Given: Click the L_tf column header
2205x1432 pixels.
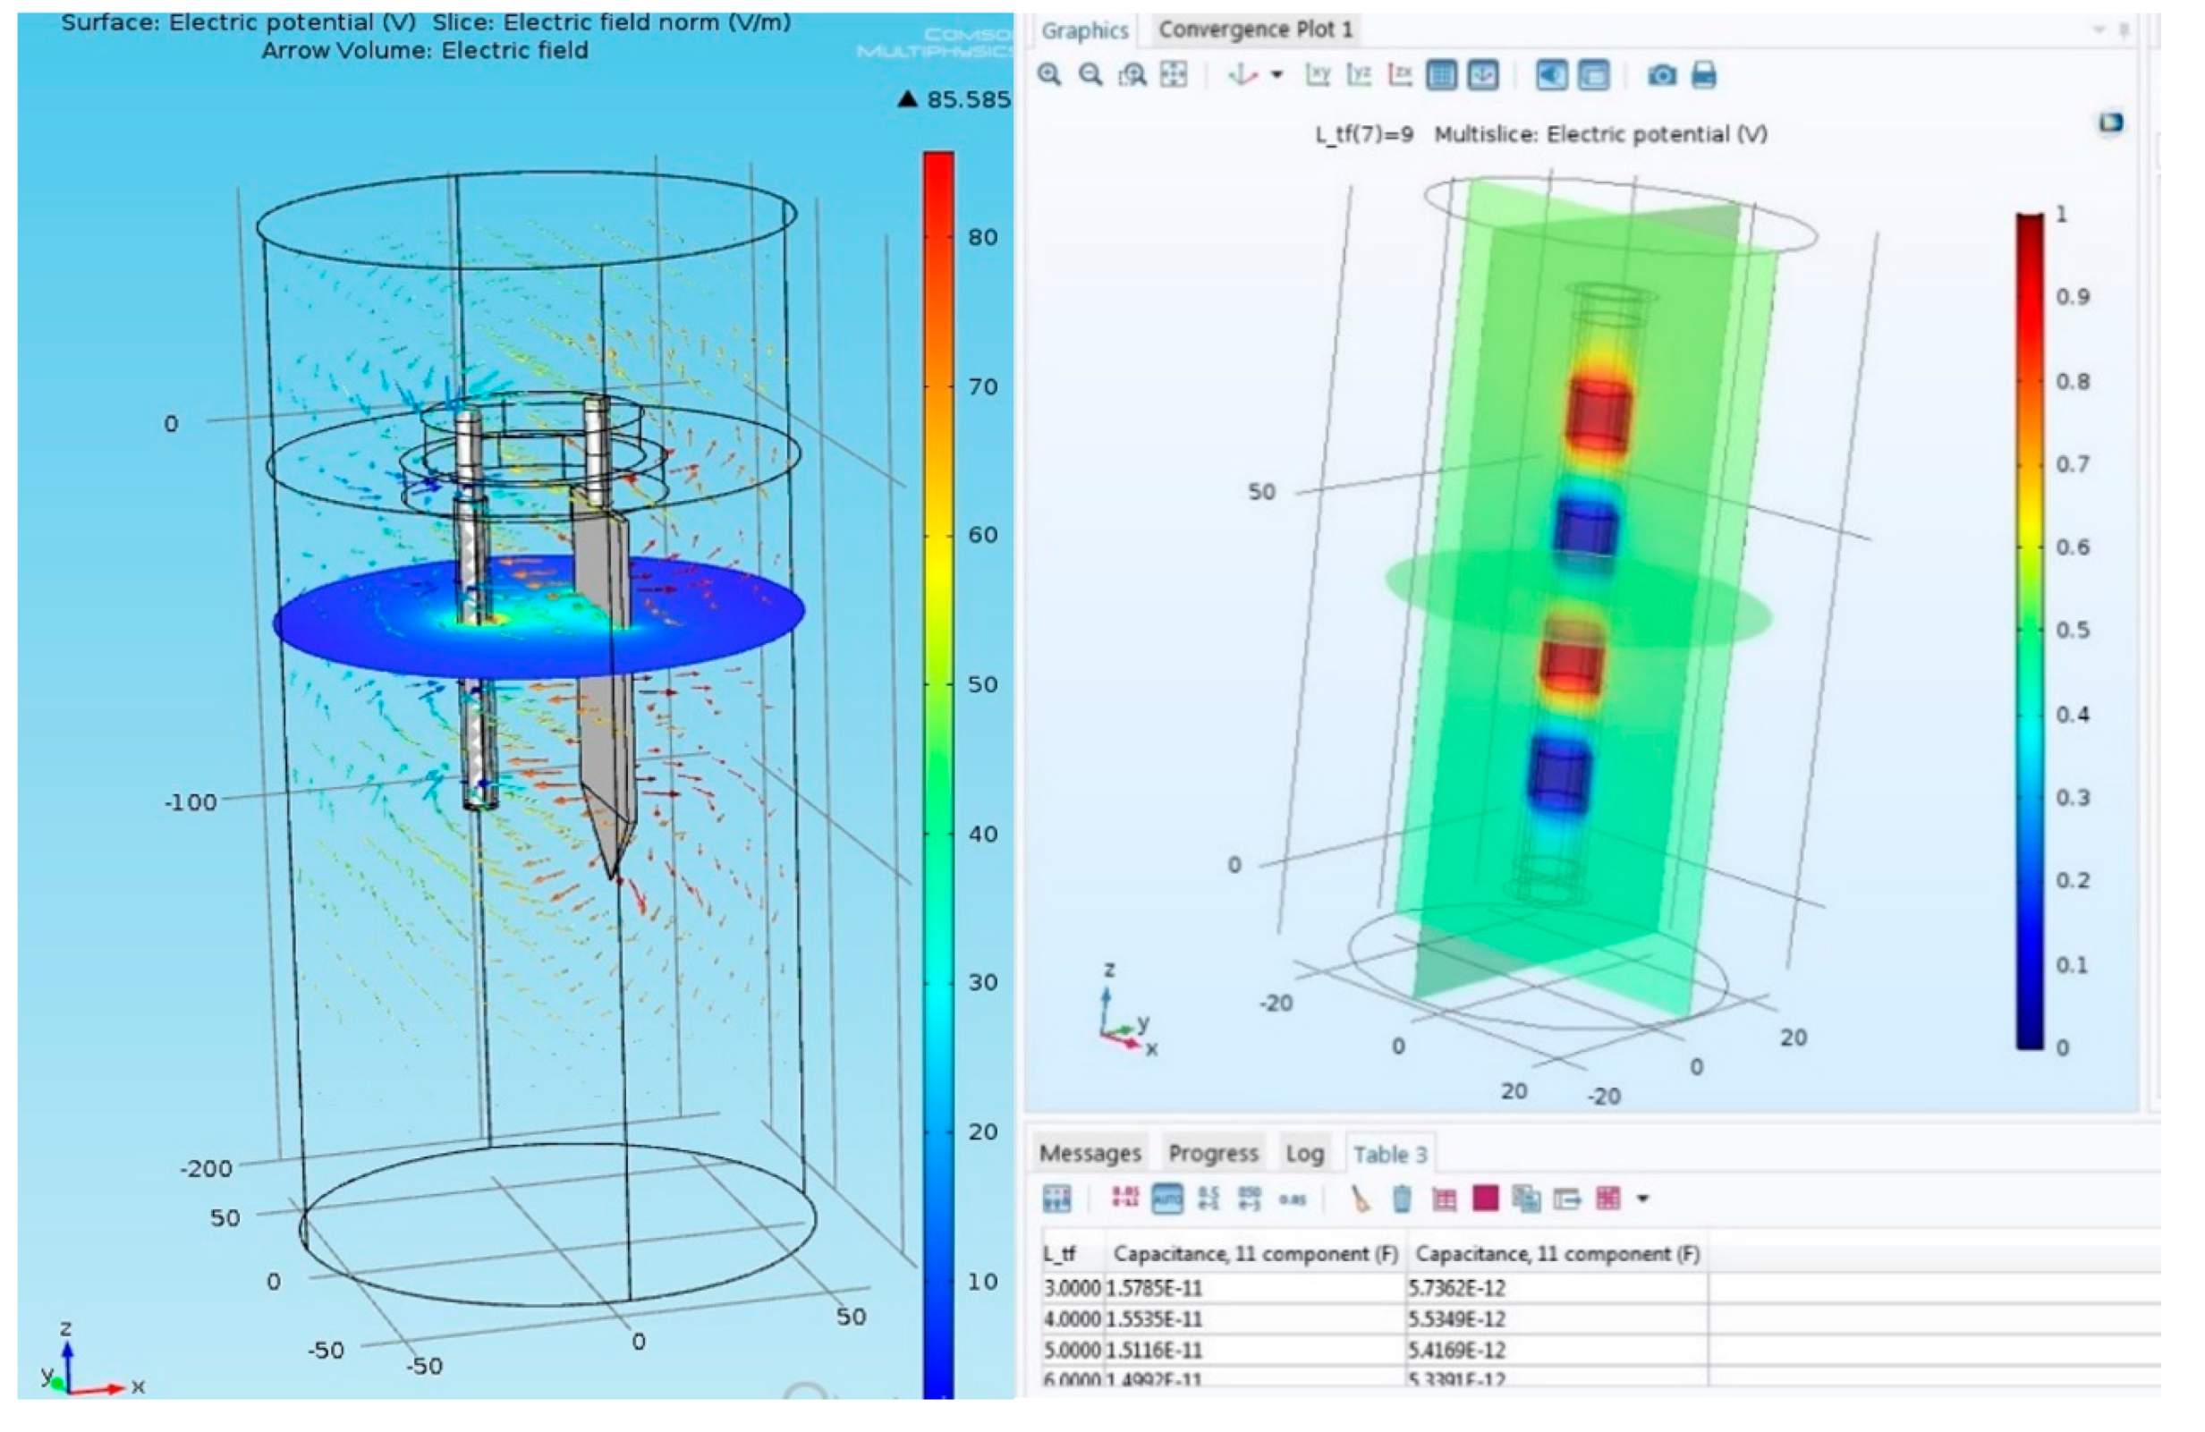Looking at the screenshot, I should tap(1059, 1253).
